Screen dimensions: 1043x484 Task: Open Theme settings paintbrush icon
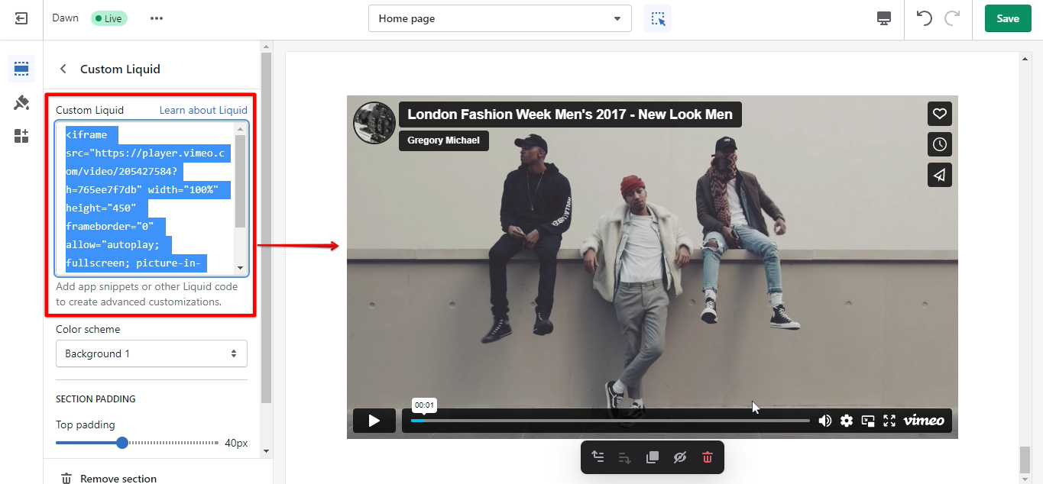(21, 102)
